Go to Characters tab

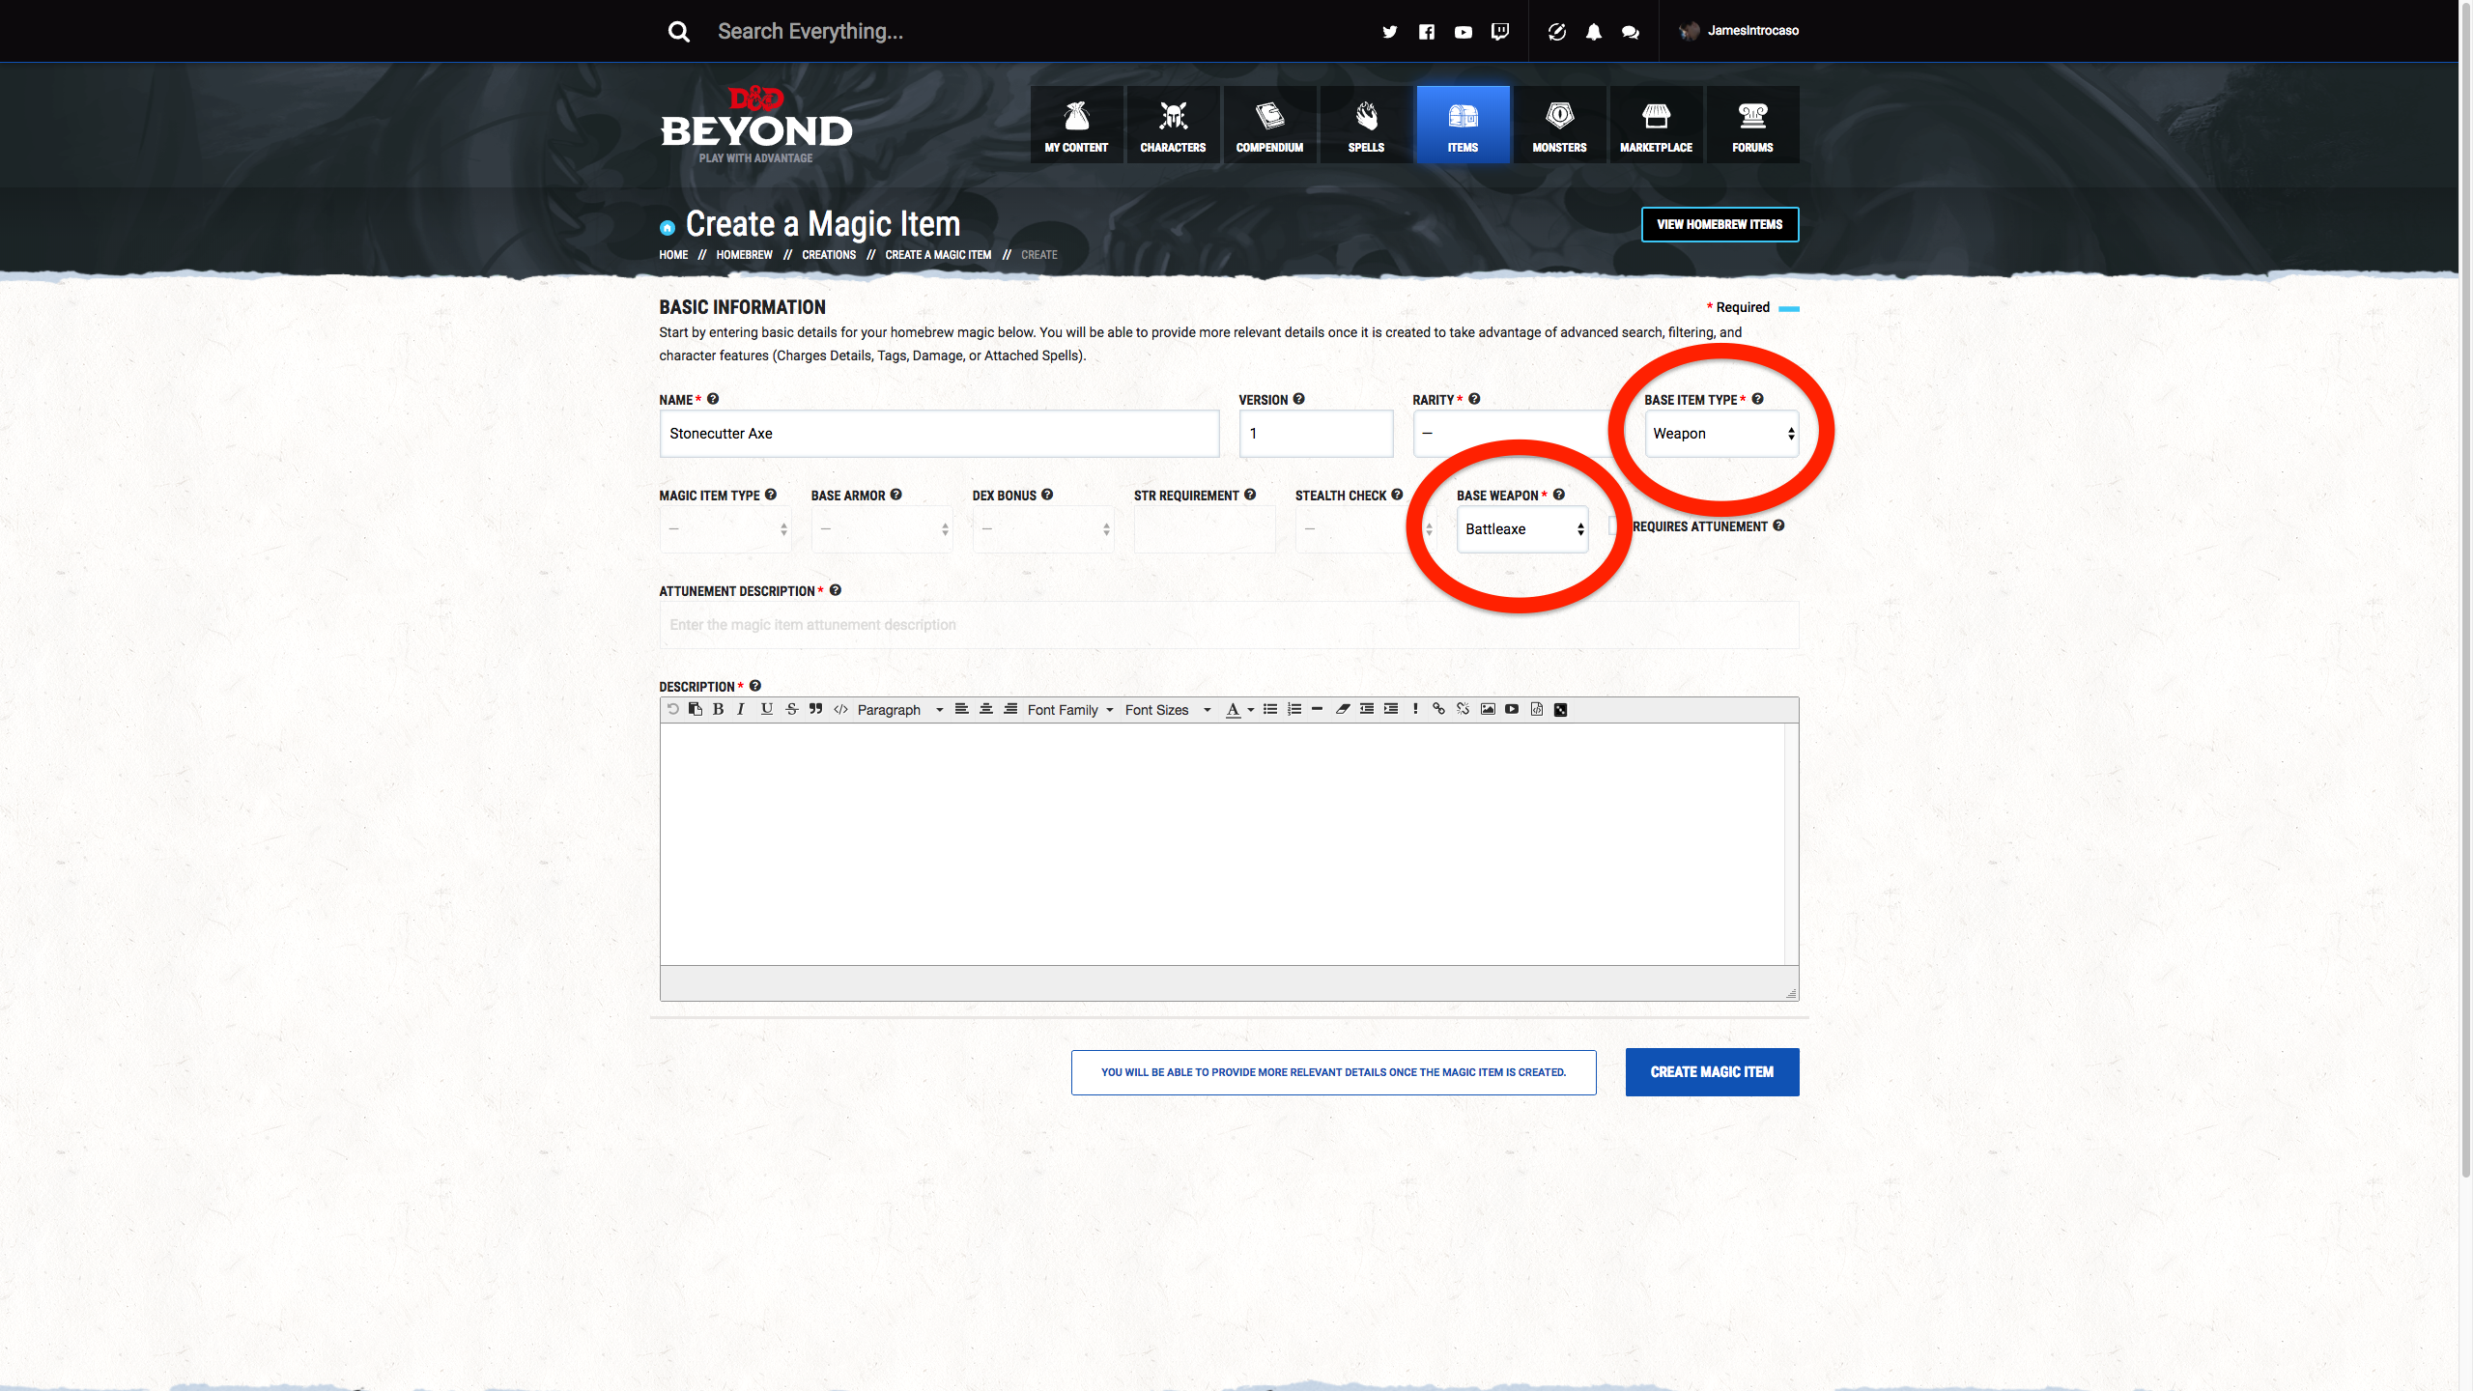tap(1173, 125)
